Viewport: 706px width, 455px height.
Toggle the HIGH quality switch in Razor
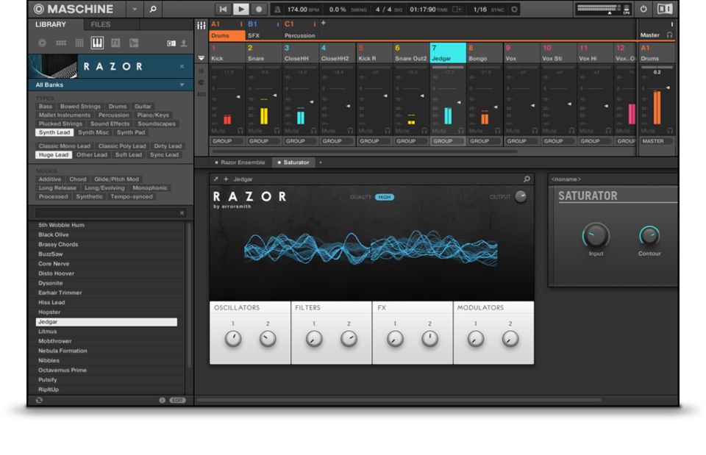(384, 197)
